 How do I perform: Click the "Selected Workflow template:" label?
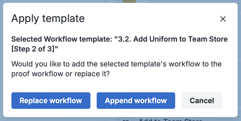coord(63,39)
